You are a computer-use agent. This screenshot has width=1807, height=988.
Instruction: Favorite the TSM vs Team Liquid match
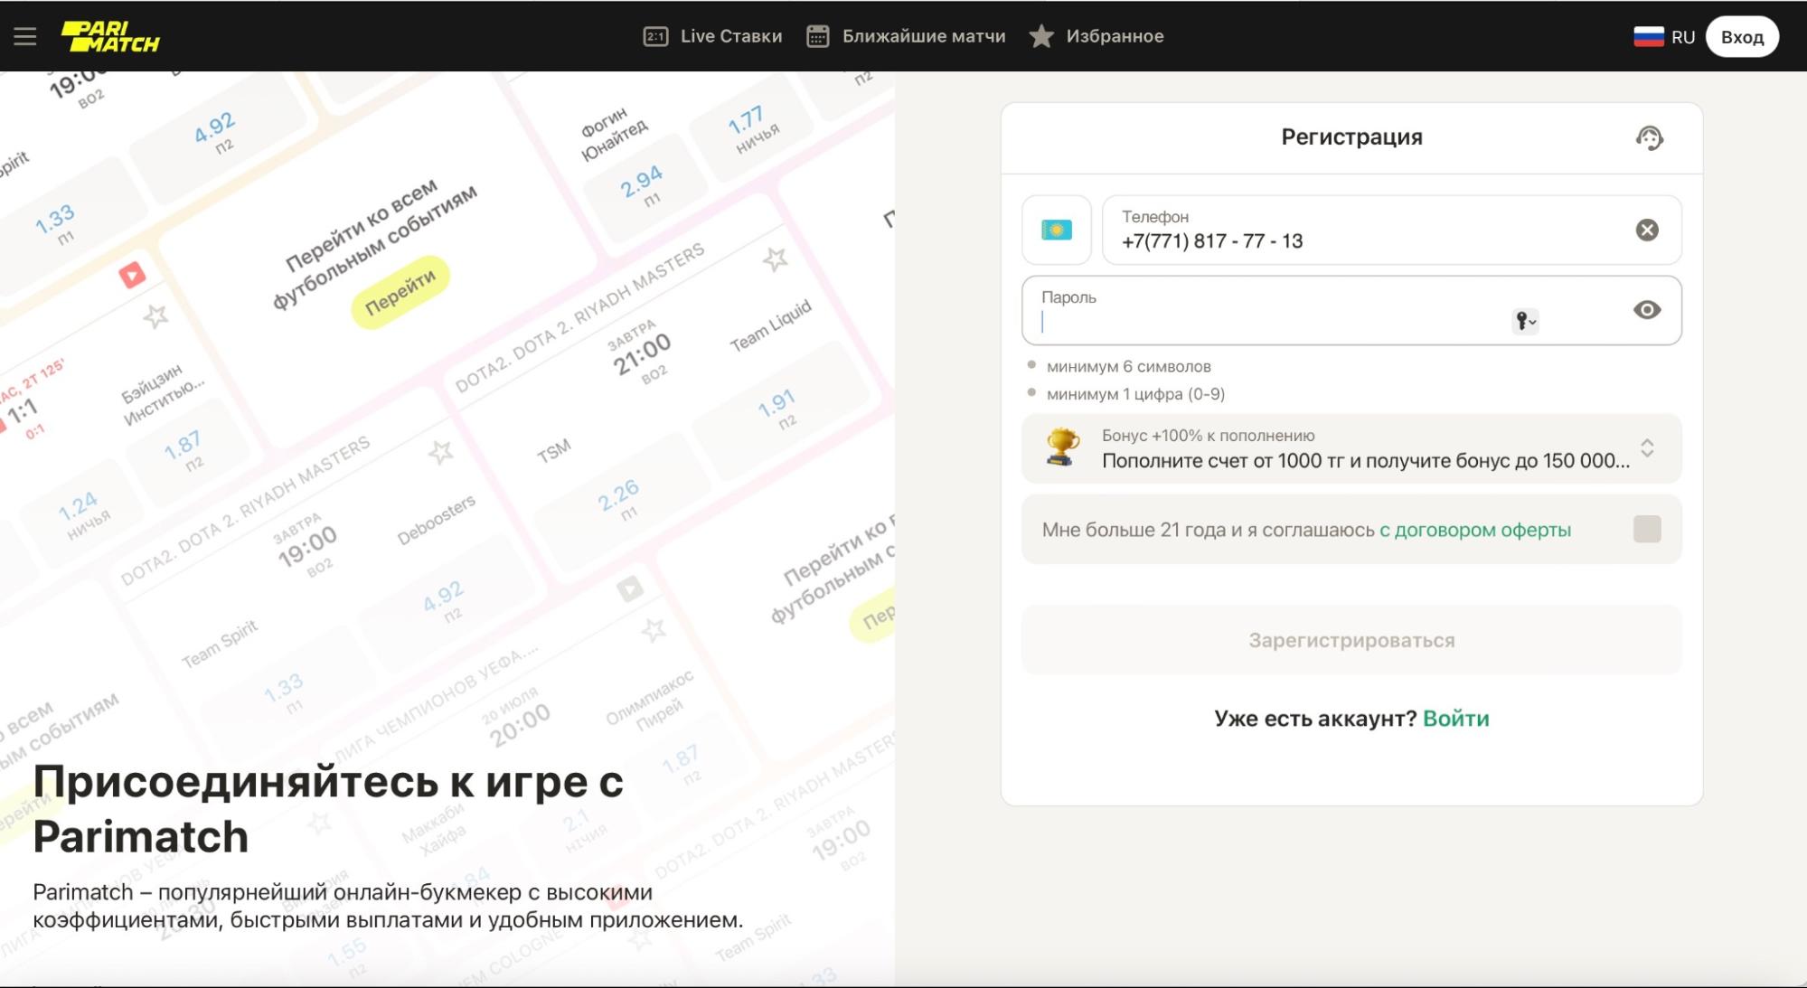pyautogui.click(x=775, y=259)
